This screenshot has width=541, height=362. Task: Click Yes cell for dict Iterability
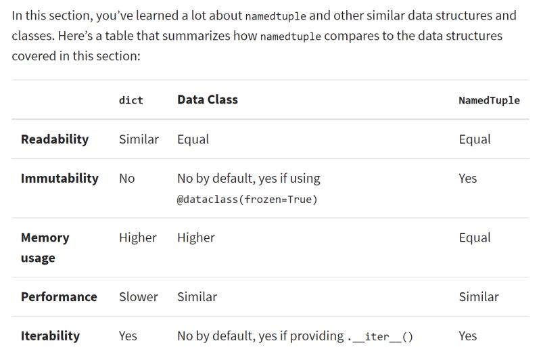click(128, 336)
